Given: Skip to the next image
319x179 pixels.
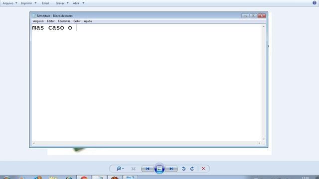Looking at the screenshot, I should pos(171,169).
